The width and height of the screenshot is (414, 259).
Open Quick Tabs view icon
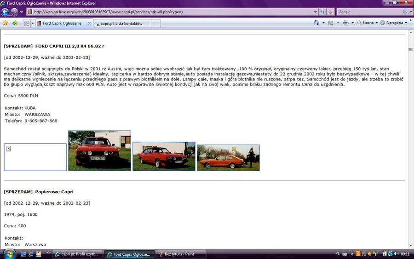pos(27,23)
